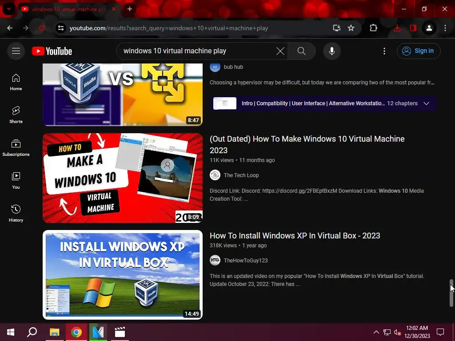Open Subscriptions in sidebar
The width and height of the screenshot is (455, 341).
16,148
